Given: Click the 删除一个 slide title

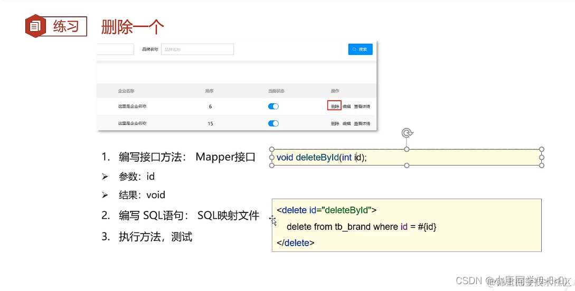Looking at the screenshot, I should tap(133, 27).
